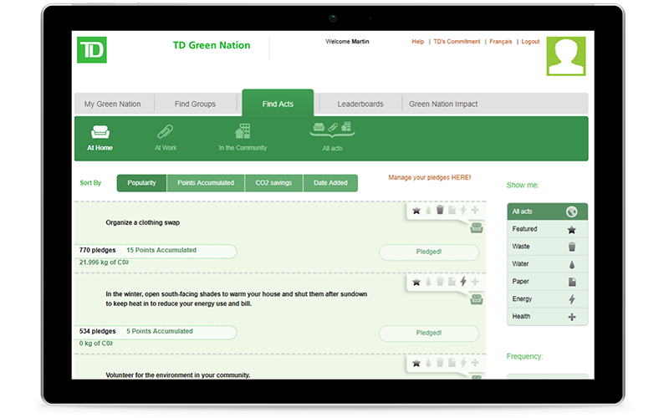Click star icon on Volunteer act
The image size is (669, 418).
tap(416, 363)
